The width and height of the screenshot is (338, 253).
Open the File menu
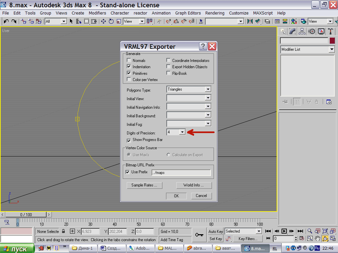tap(6, 13)
